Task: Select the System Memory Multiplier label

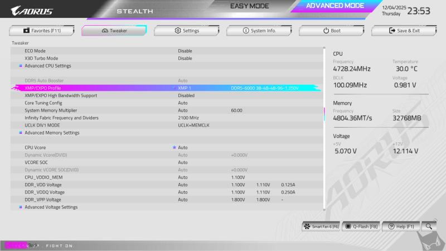Action: [x=51, y=110]
